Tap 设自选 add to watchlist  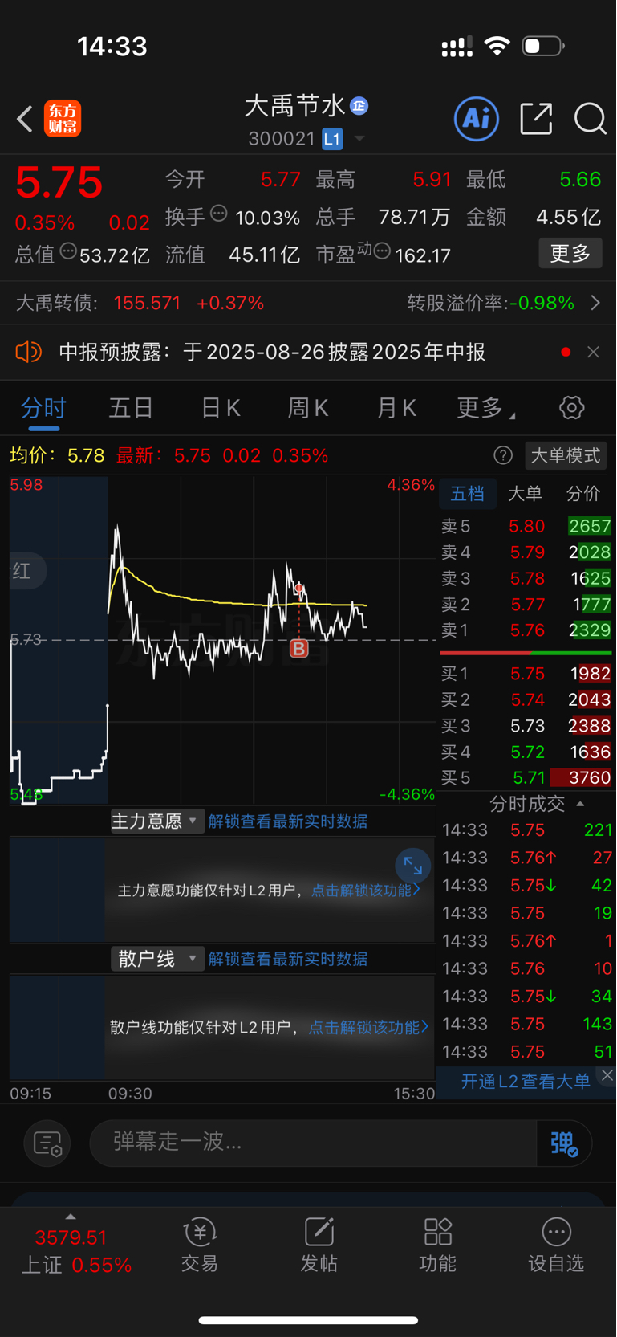point(556,1245)
